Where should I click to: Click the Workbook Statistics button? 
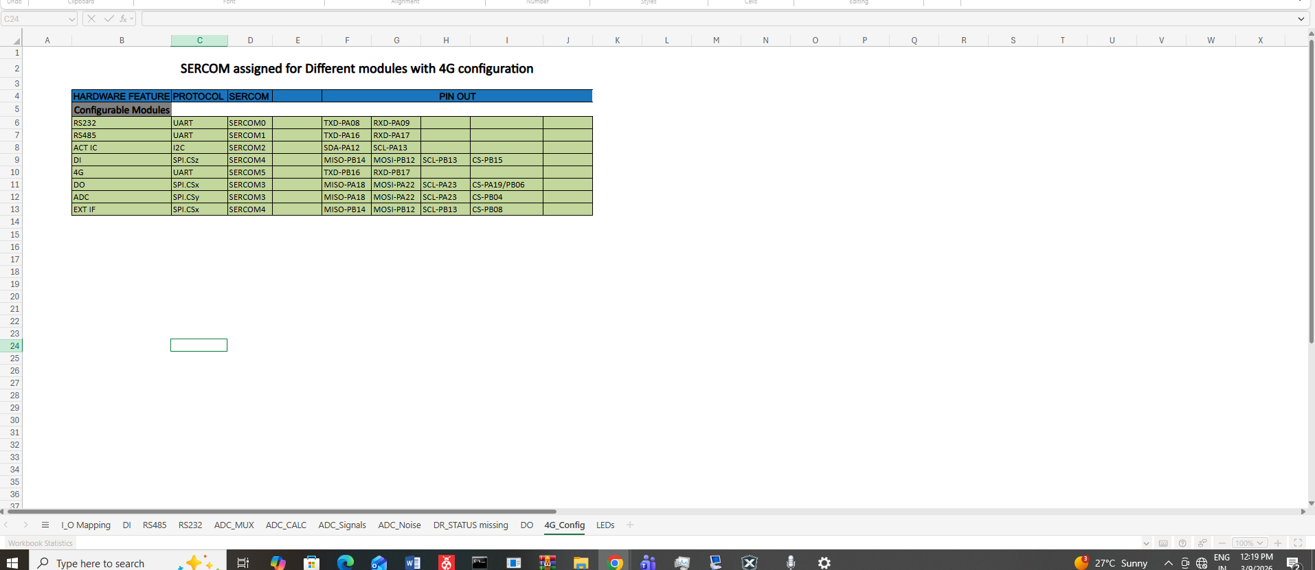click(x=41, y=543)
